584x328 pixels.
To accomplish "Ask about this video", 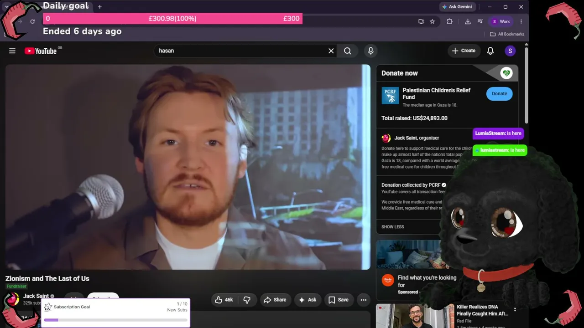I will point(308,300).
